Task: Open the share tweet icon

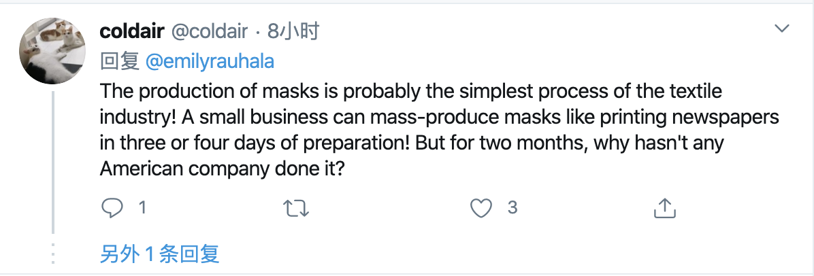Action: click(x=664, y=208)
